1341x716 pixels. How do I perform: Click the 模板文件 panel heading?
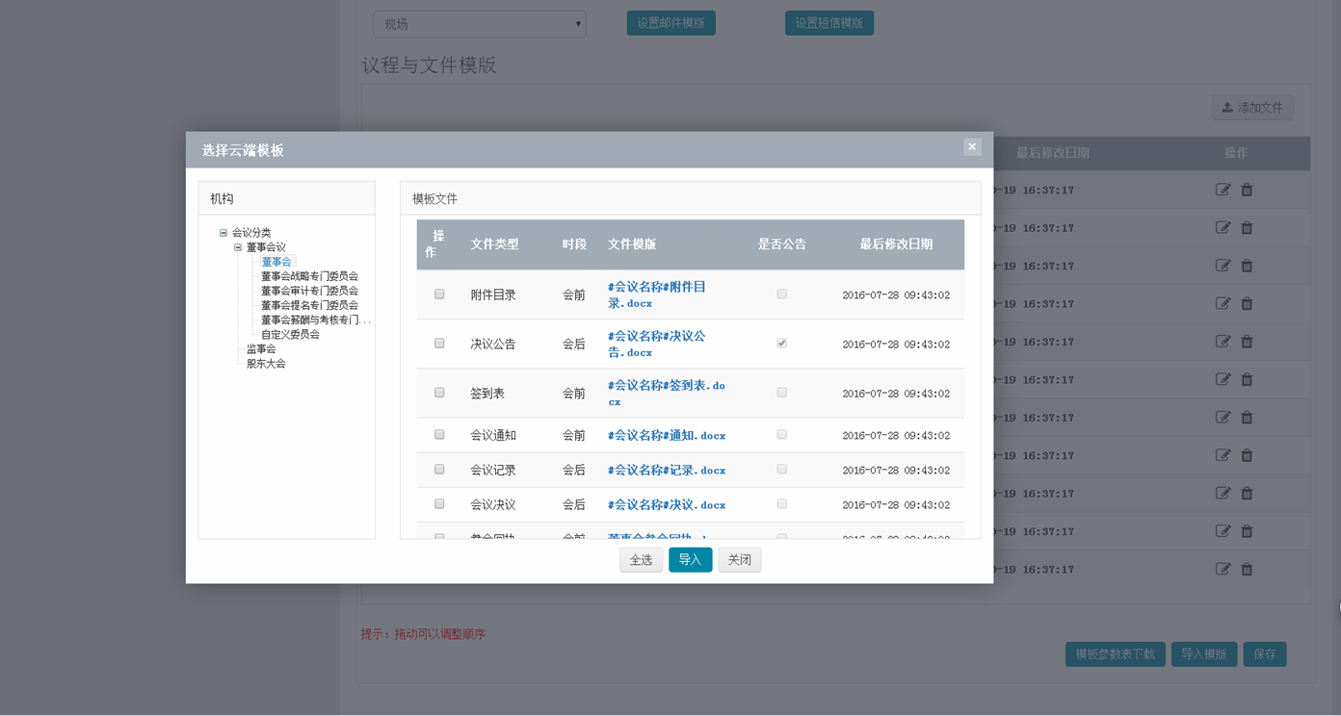pyautogui.click(x=434, y=199)
